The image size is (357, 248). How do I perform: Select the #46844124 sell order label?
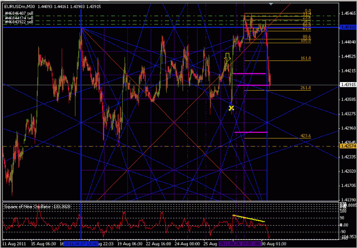point(19,18)
